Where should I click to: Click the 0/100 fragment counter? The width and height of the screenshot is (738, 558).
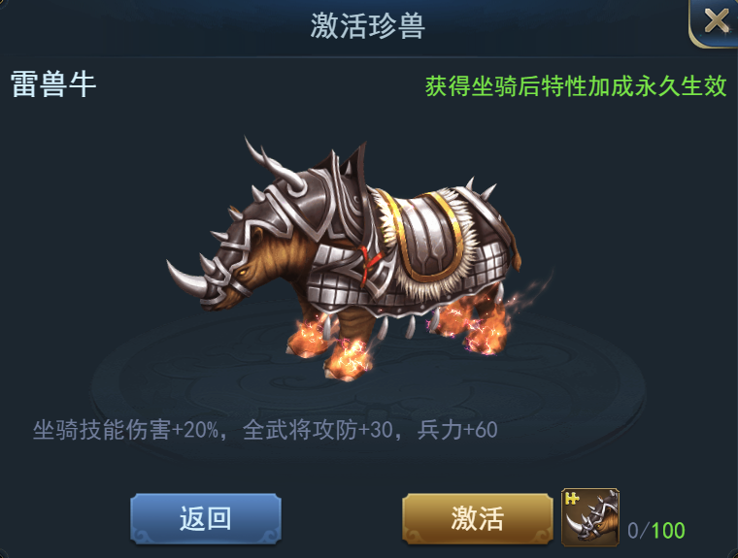coord(656,530)
